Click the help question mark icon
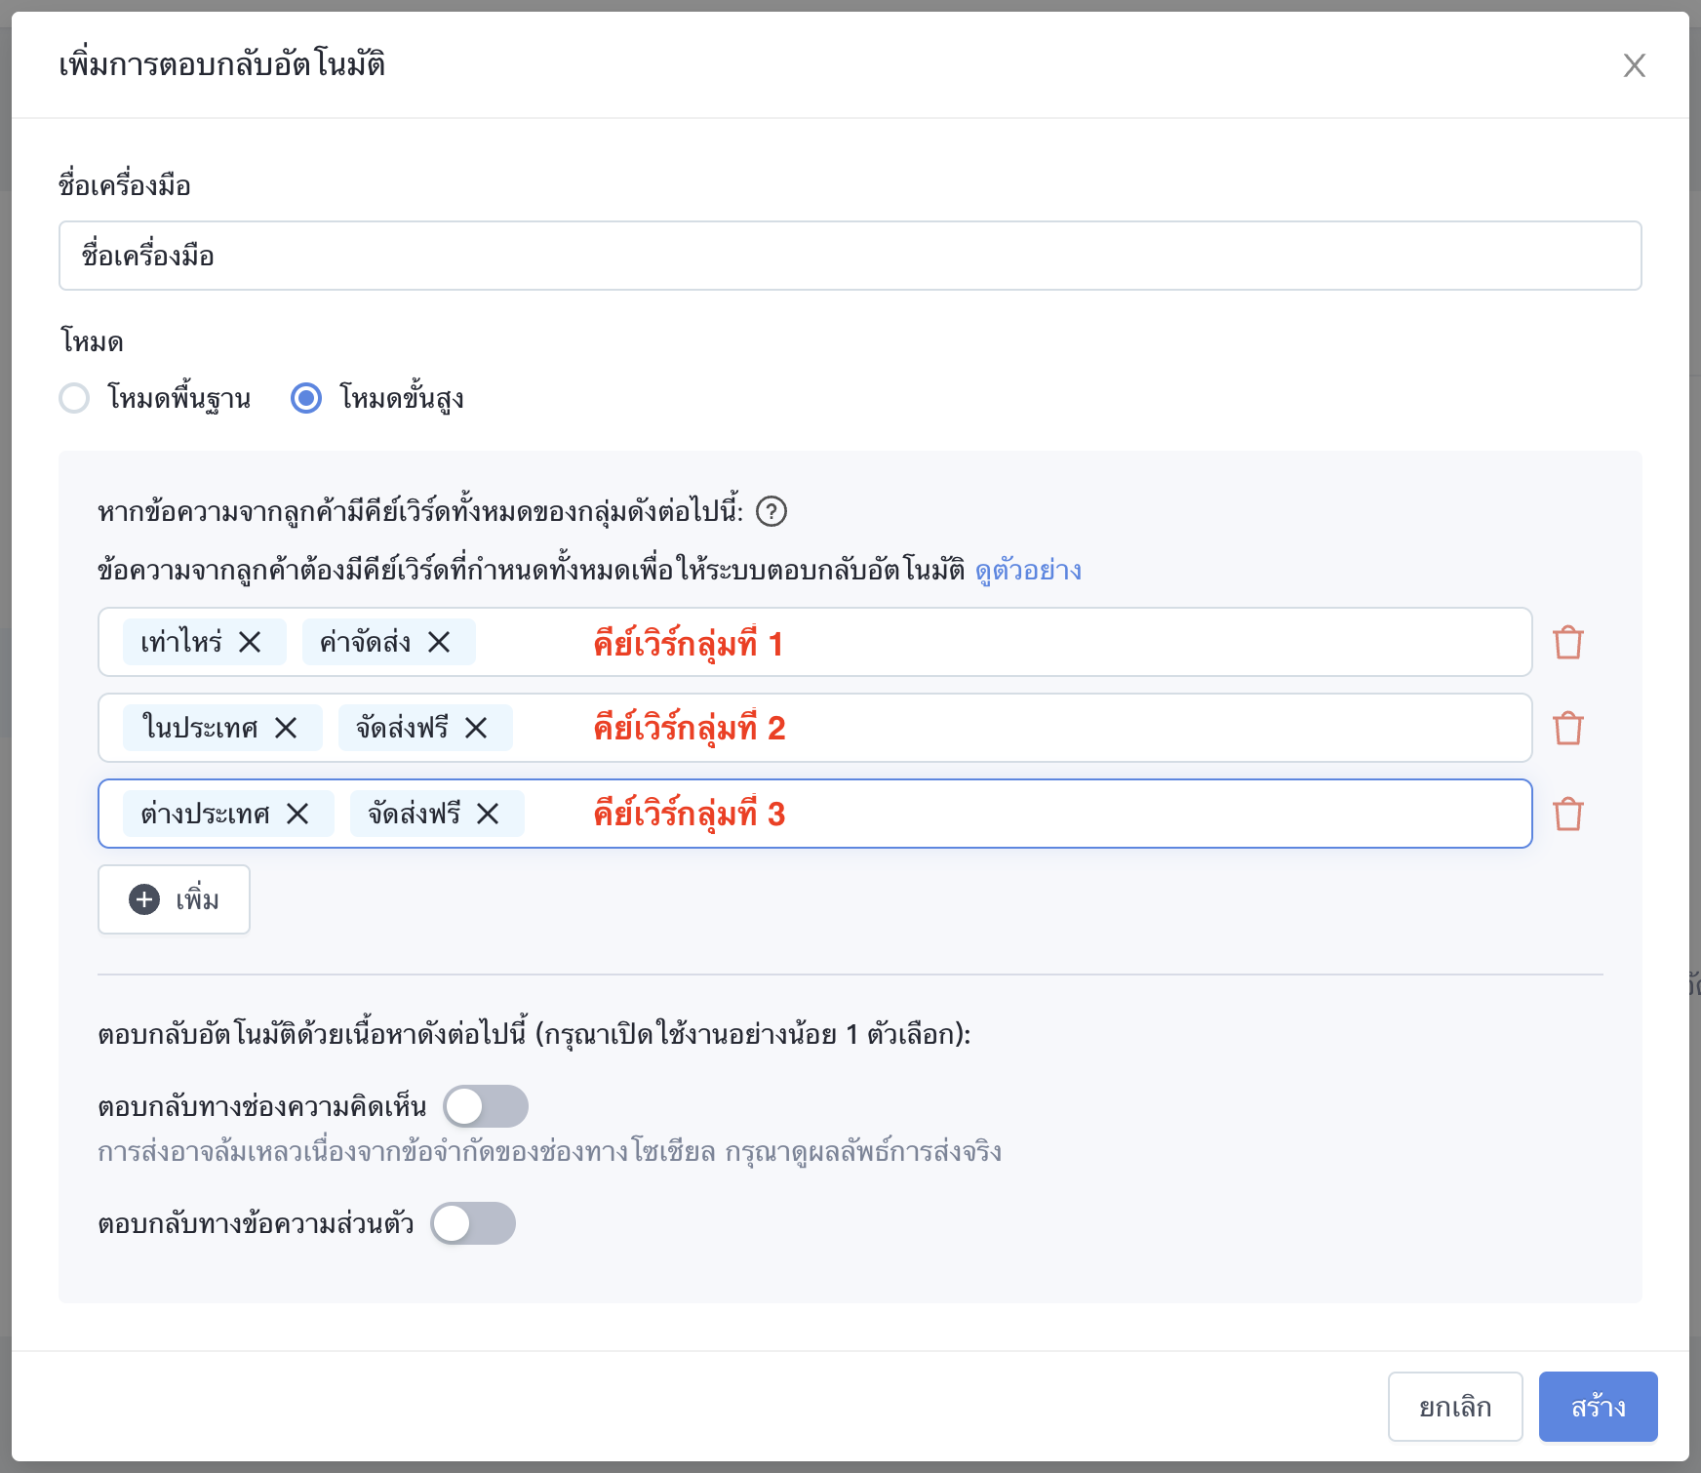Image resolution: width=1701 pixels, height=1473 pixels. (x=771, y=511)
